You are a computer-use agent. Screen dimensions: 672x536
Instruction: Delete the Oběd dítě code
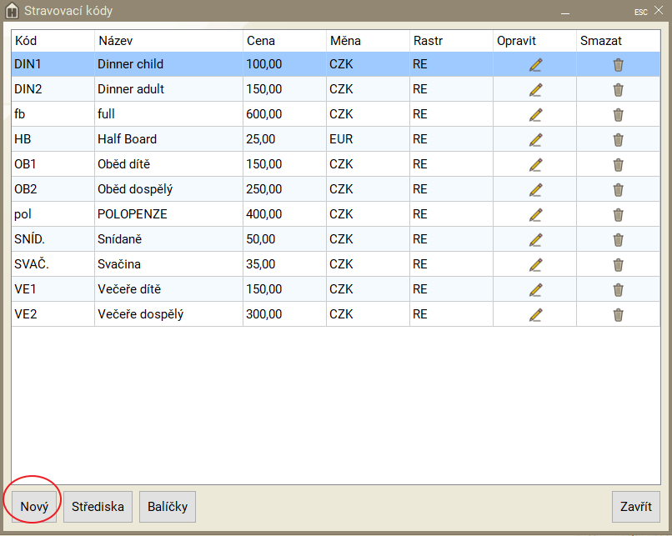point(618,165)
